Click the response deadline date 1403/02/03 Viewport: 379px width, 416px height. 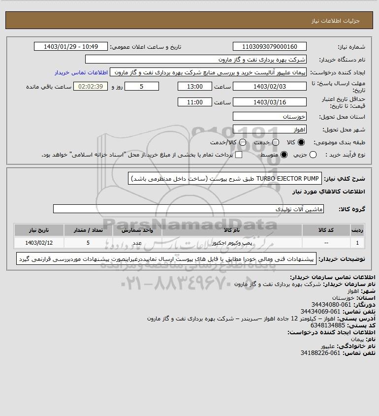[269, 86]
